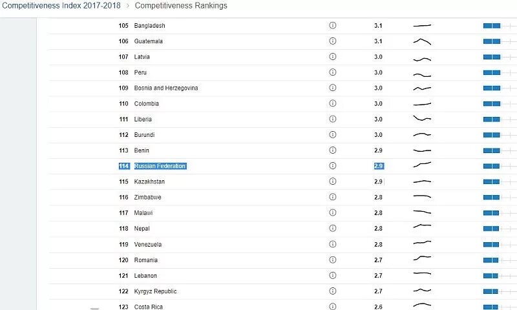The width and height of the screenshot is (517, 310).
Task: Open info icon for Kyrgyz Republic
Action: click(333, 291)
